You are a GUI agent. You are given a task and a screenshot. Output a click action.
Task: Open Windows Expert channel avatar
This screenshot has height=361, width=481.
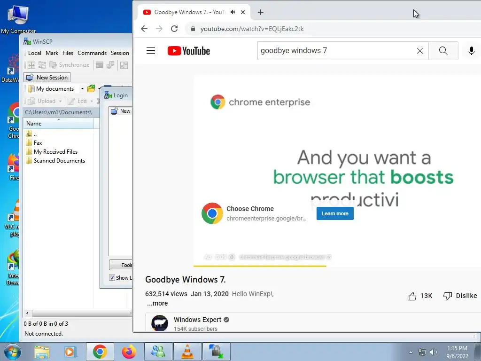coord(160,323)
